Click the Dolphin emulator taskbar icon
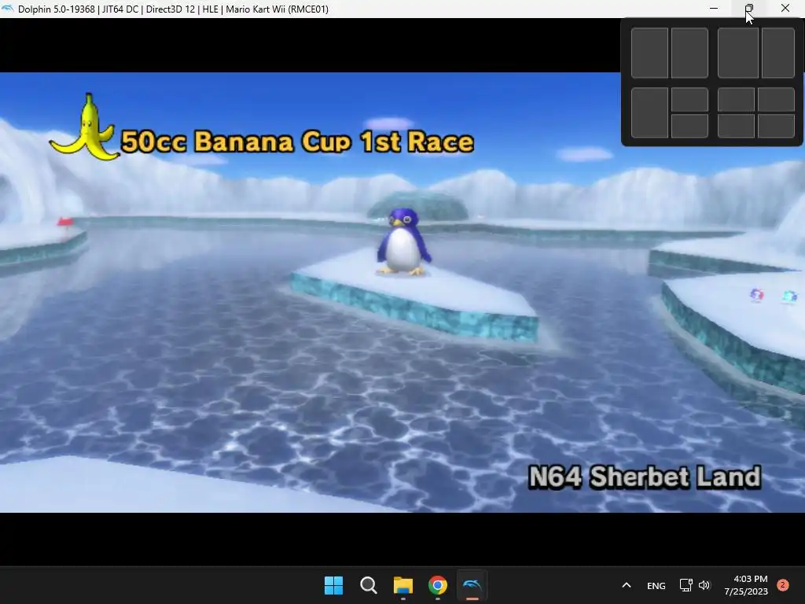Screen dimensions: 805x604 472,585
